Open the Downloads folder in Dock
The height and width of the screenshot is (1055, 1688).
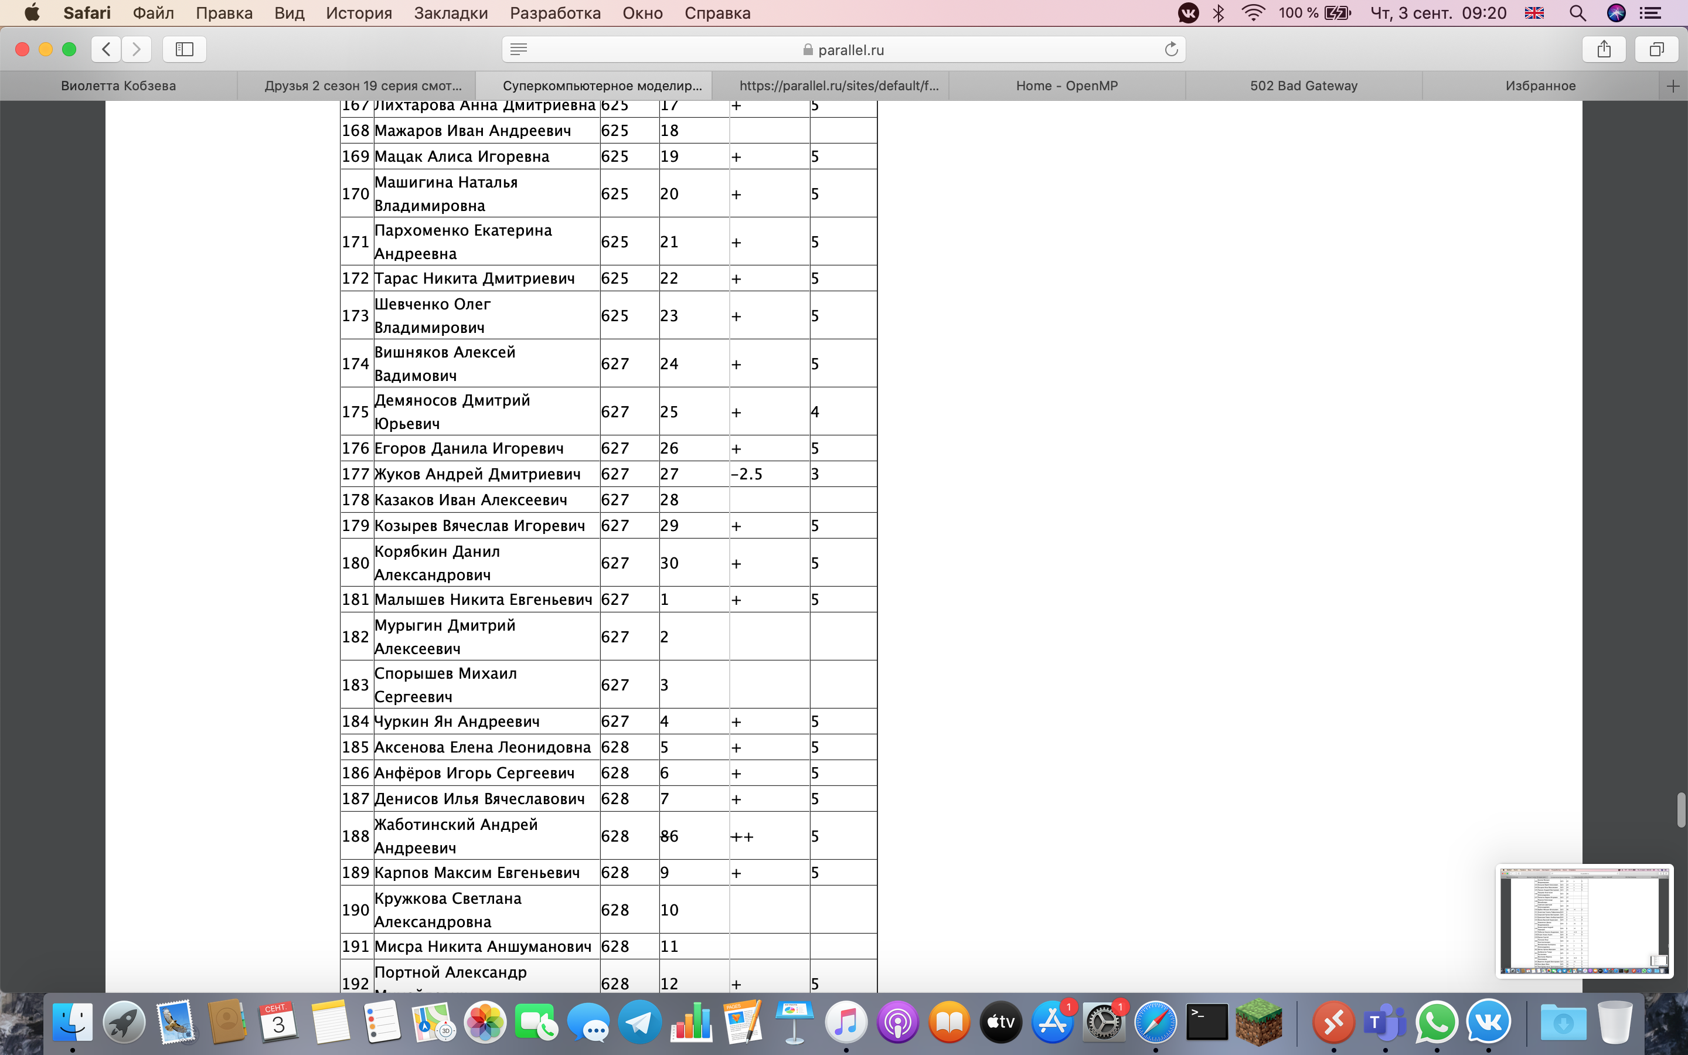(x=1563, y=1022)
